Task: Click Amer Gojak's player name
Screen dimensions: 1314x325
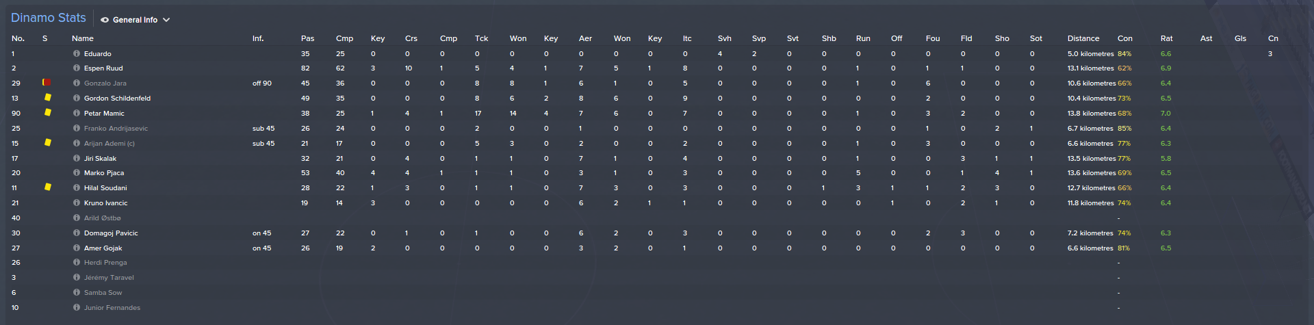Action: point(103,248)
